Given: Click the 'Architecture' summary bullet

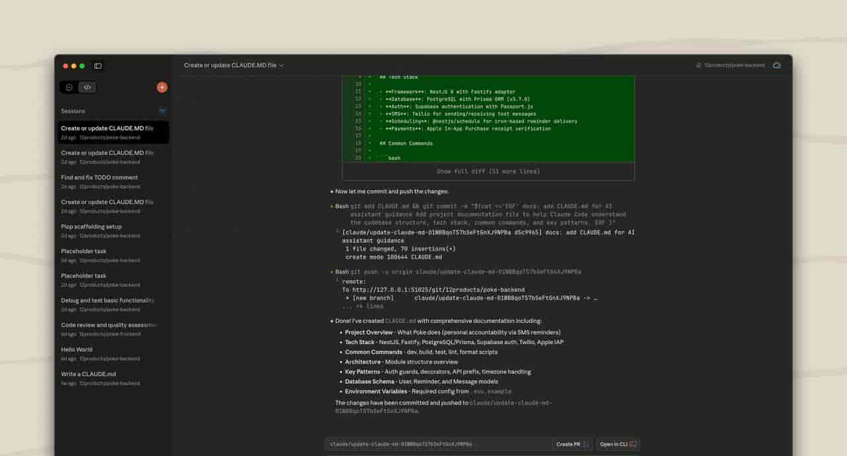Looking at the screenshot, I should coord(401,362).
